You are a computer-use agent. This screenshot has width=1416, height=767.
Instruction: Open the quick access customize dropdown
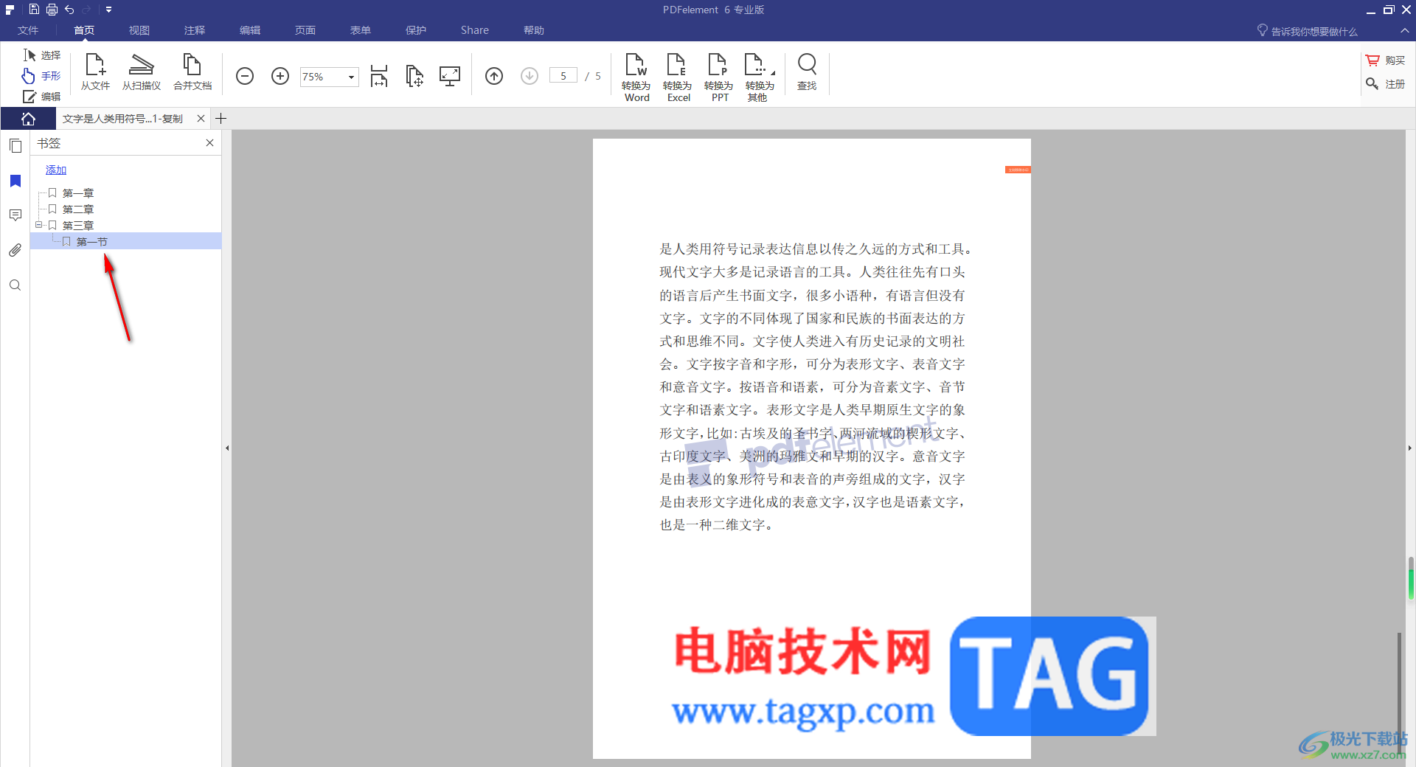click(x=108, y=10)
